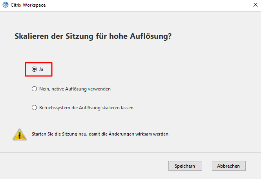Click the word "Auflösung?" in the heading
This screenshot has height=179, width=261.
pyautogui.click(x=151, y=36)
